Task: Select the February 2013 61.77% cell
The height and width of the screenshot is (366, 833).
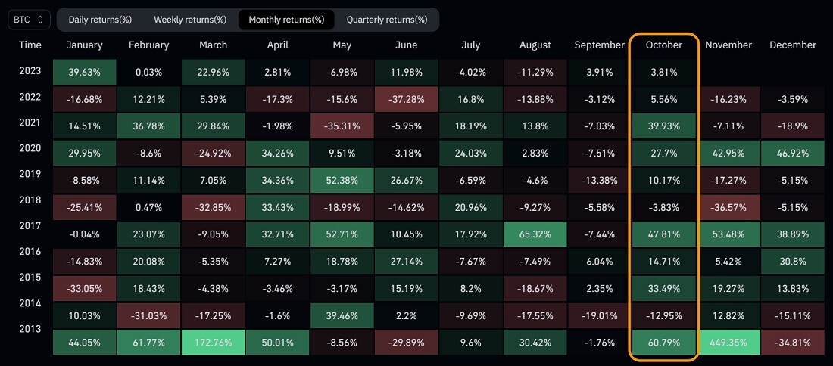Action: pyautogui.click(x=148, y=343)
